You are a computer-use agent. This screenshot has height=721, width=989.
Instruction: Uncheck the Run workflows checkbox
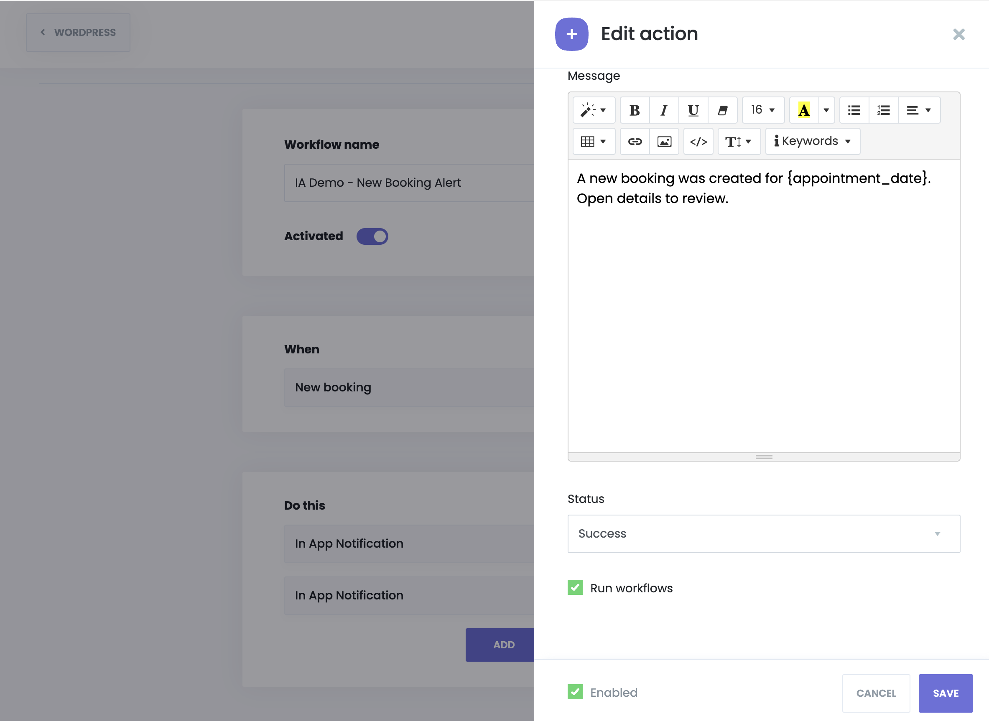[x=575, y=587]
